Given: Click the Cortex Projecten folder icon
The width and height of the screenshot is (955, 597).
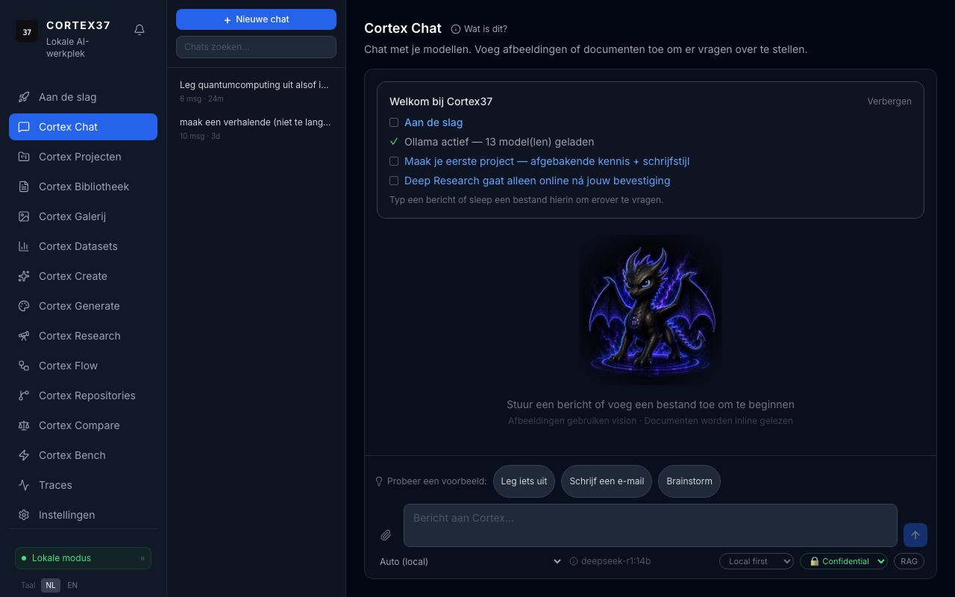Looking at the screenshot, I should [24, 157].
